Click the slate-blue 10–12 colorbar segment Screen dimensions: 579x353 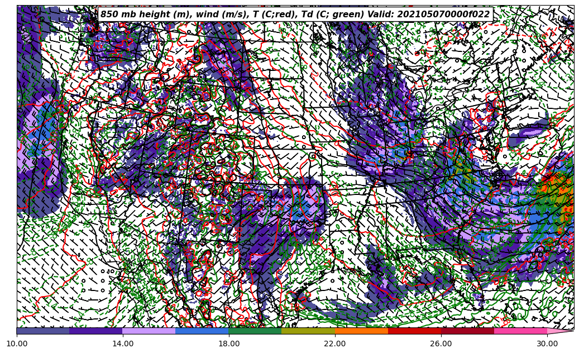(43, 331)
